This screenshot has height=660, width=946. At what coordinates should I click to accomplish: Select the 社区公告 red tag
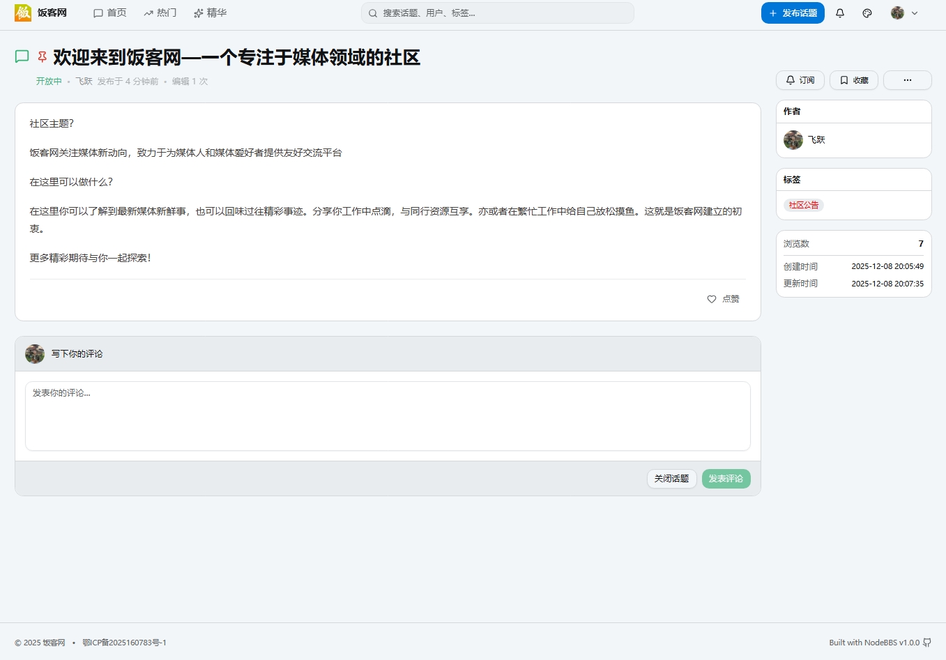point(804,205)
